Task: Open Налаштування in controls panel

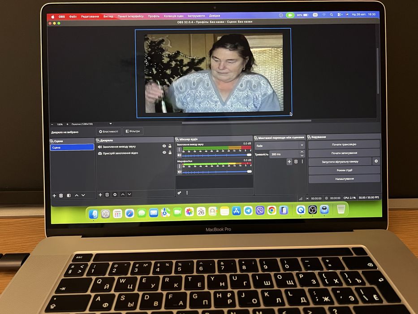Action: (x=345, y=179)
